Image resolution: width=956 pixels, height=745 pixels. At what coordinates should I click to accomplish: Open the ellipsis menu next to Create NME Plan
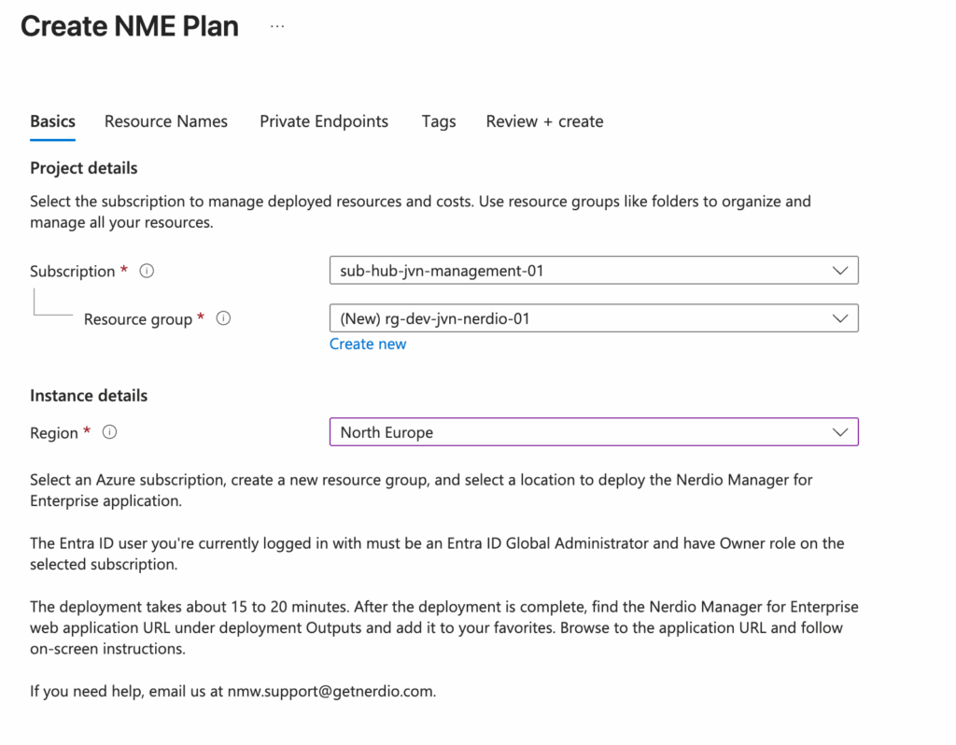[277, 26]
